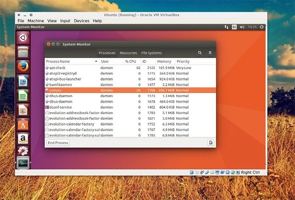Open the System Monitor hamburger menu
The width and height of the screenshot is (295, 200).
click(210, 53)
